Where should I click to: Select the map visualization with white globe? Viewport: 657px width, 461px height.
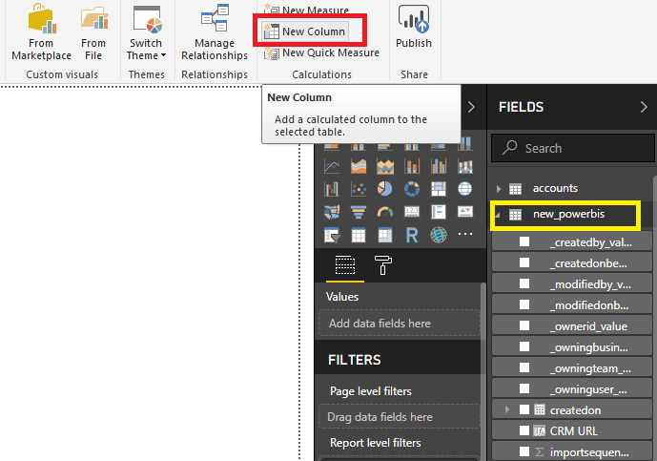click(x=465, y=189)
